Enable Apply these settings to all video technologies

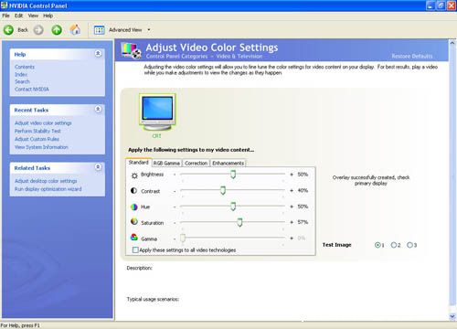pyautogui.click(x=135, y=250)
